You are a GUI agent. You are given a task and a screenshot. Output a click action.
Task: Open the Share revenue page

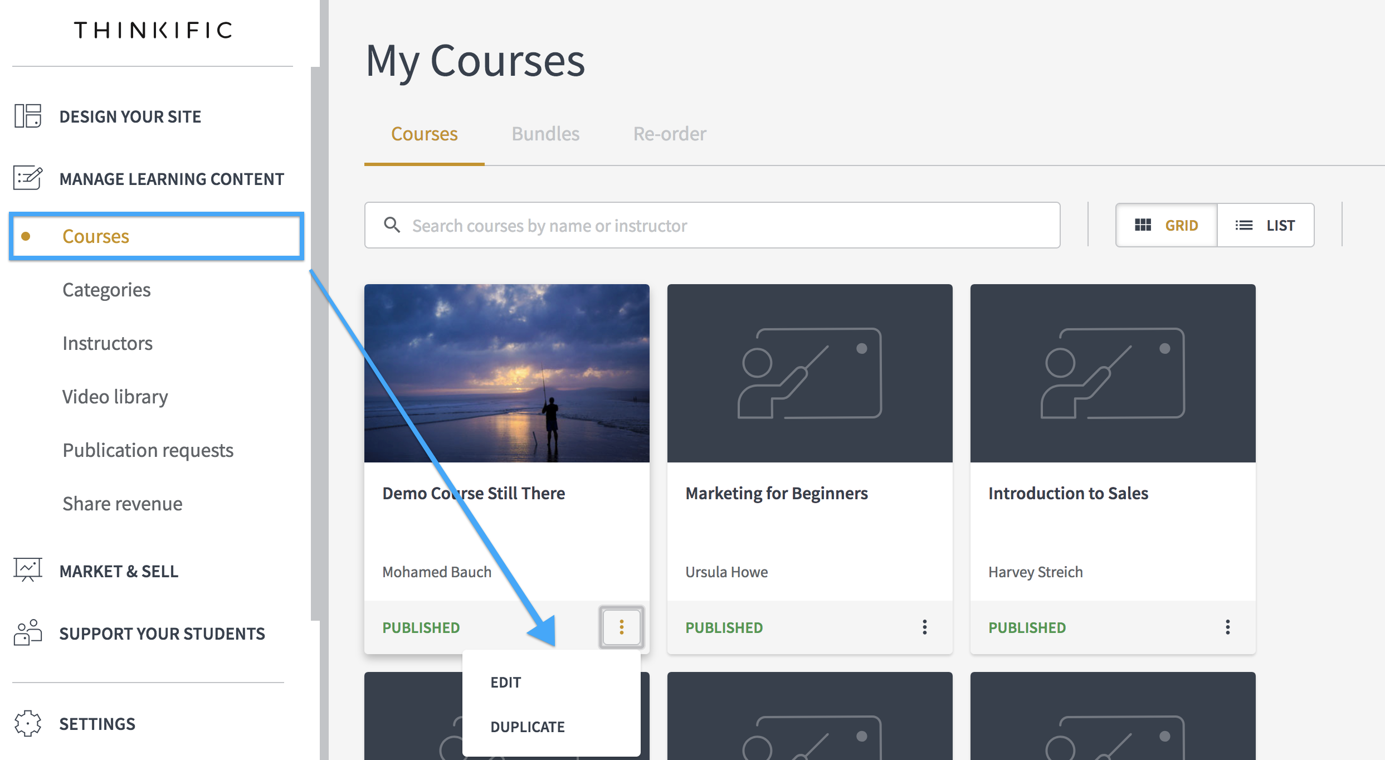tap(123, 504)
